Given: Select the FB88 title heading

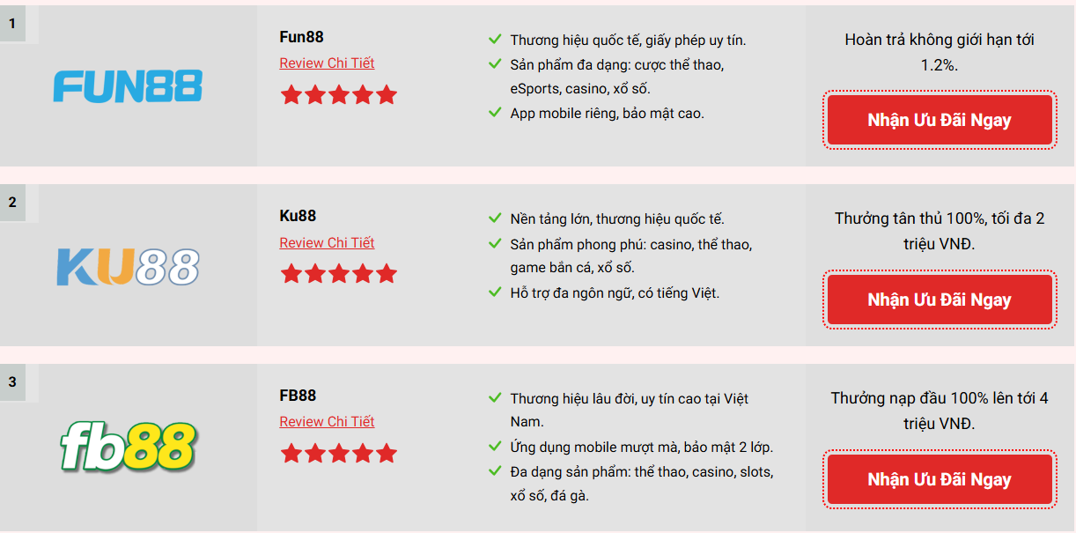Looking at the screenshot, I should (298, 396).
